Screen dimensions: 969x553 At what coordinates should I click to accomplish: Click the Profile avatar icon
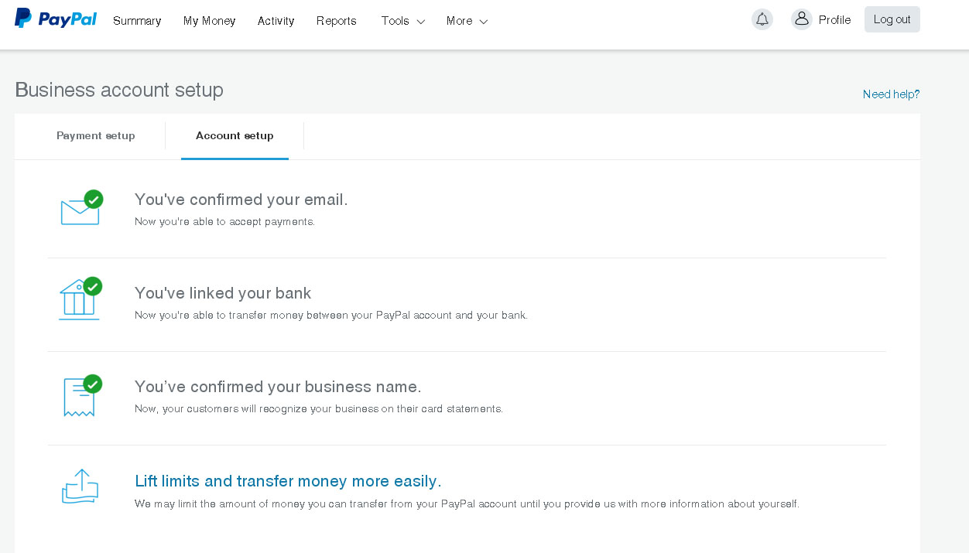pyautogui.click(x=801, y=19)
